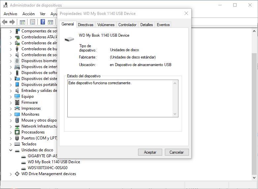Switch to the Eventos tab
The width and height of the screenshot is (258, 189).
[x=163, y=25]
